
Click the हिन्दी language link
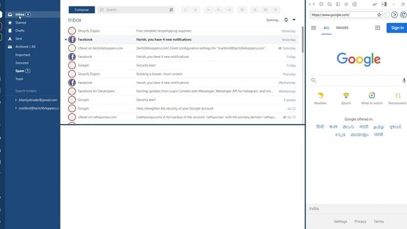point(320,127)
